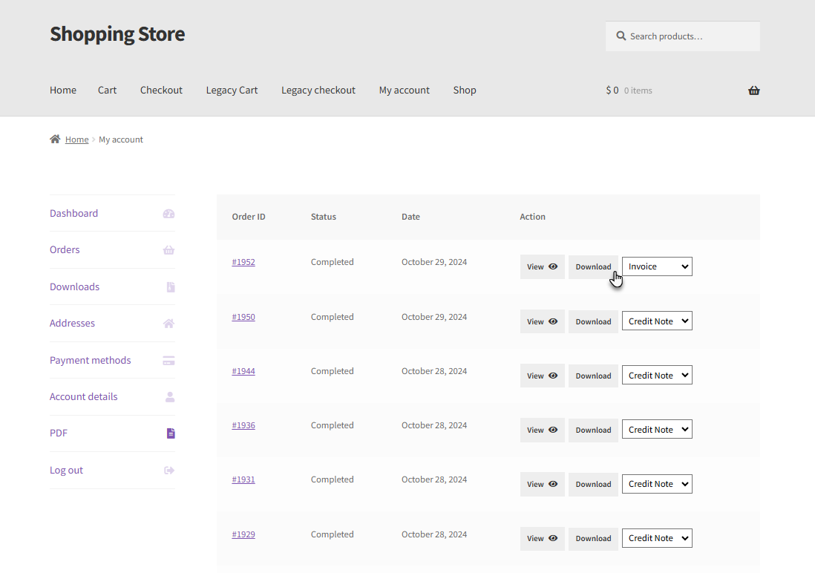Click the Orders basket icon in sidebar
Screen dimensions: 815x573
click(169, 250)
